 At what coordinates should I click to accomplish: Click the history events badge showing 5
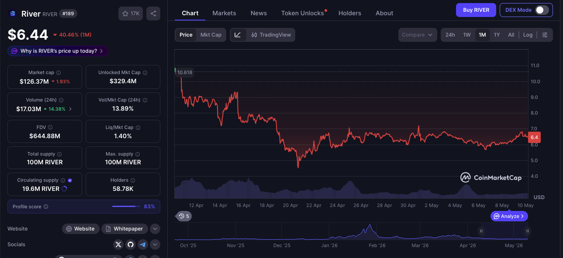click(x=184, y=216)
